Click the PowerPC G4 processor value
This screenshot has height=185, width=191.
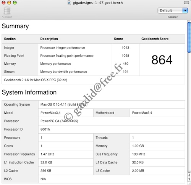click(59, 121)
